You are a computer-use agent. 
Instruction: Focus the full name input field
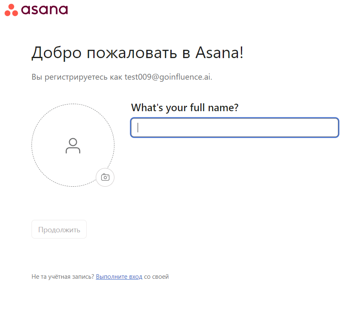[235, 128]
